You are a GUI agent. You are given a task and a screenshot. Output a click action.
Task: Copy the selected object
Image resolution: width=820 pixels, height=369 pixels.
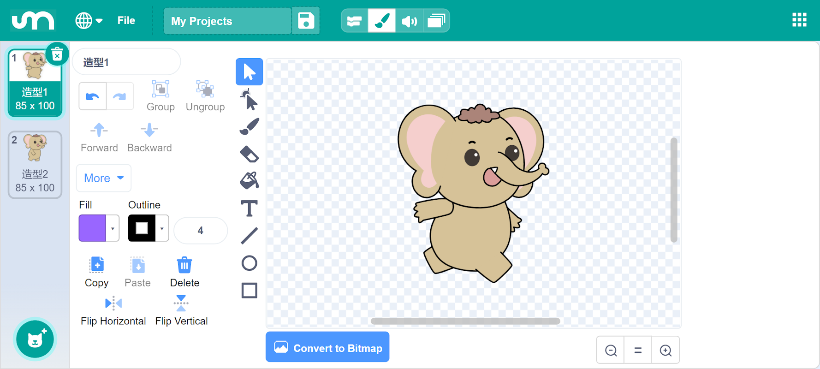click(97, 272)
